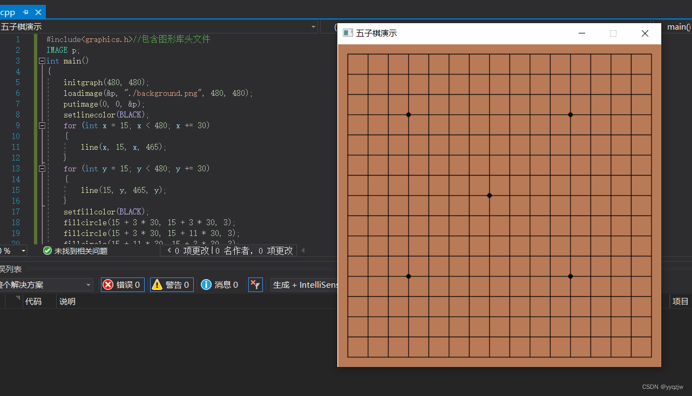Screen dimensions: 692x396
Task: Sort error list by 项目 column
Action: point(680,302)
